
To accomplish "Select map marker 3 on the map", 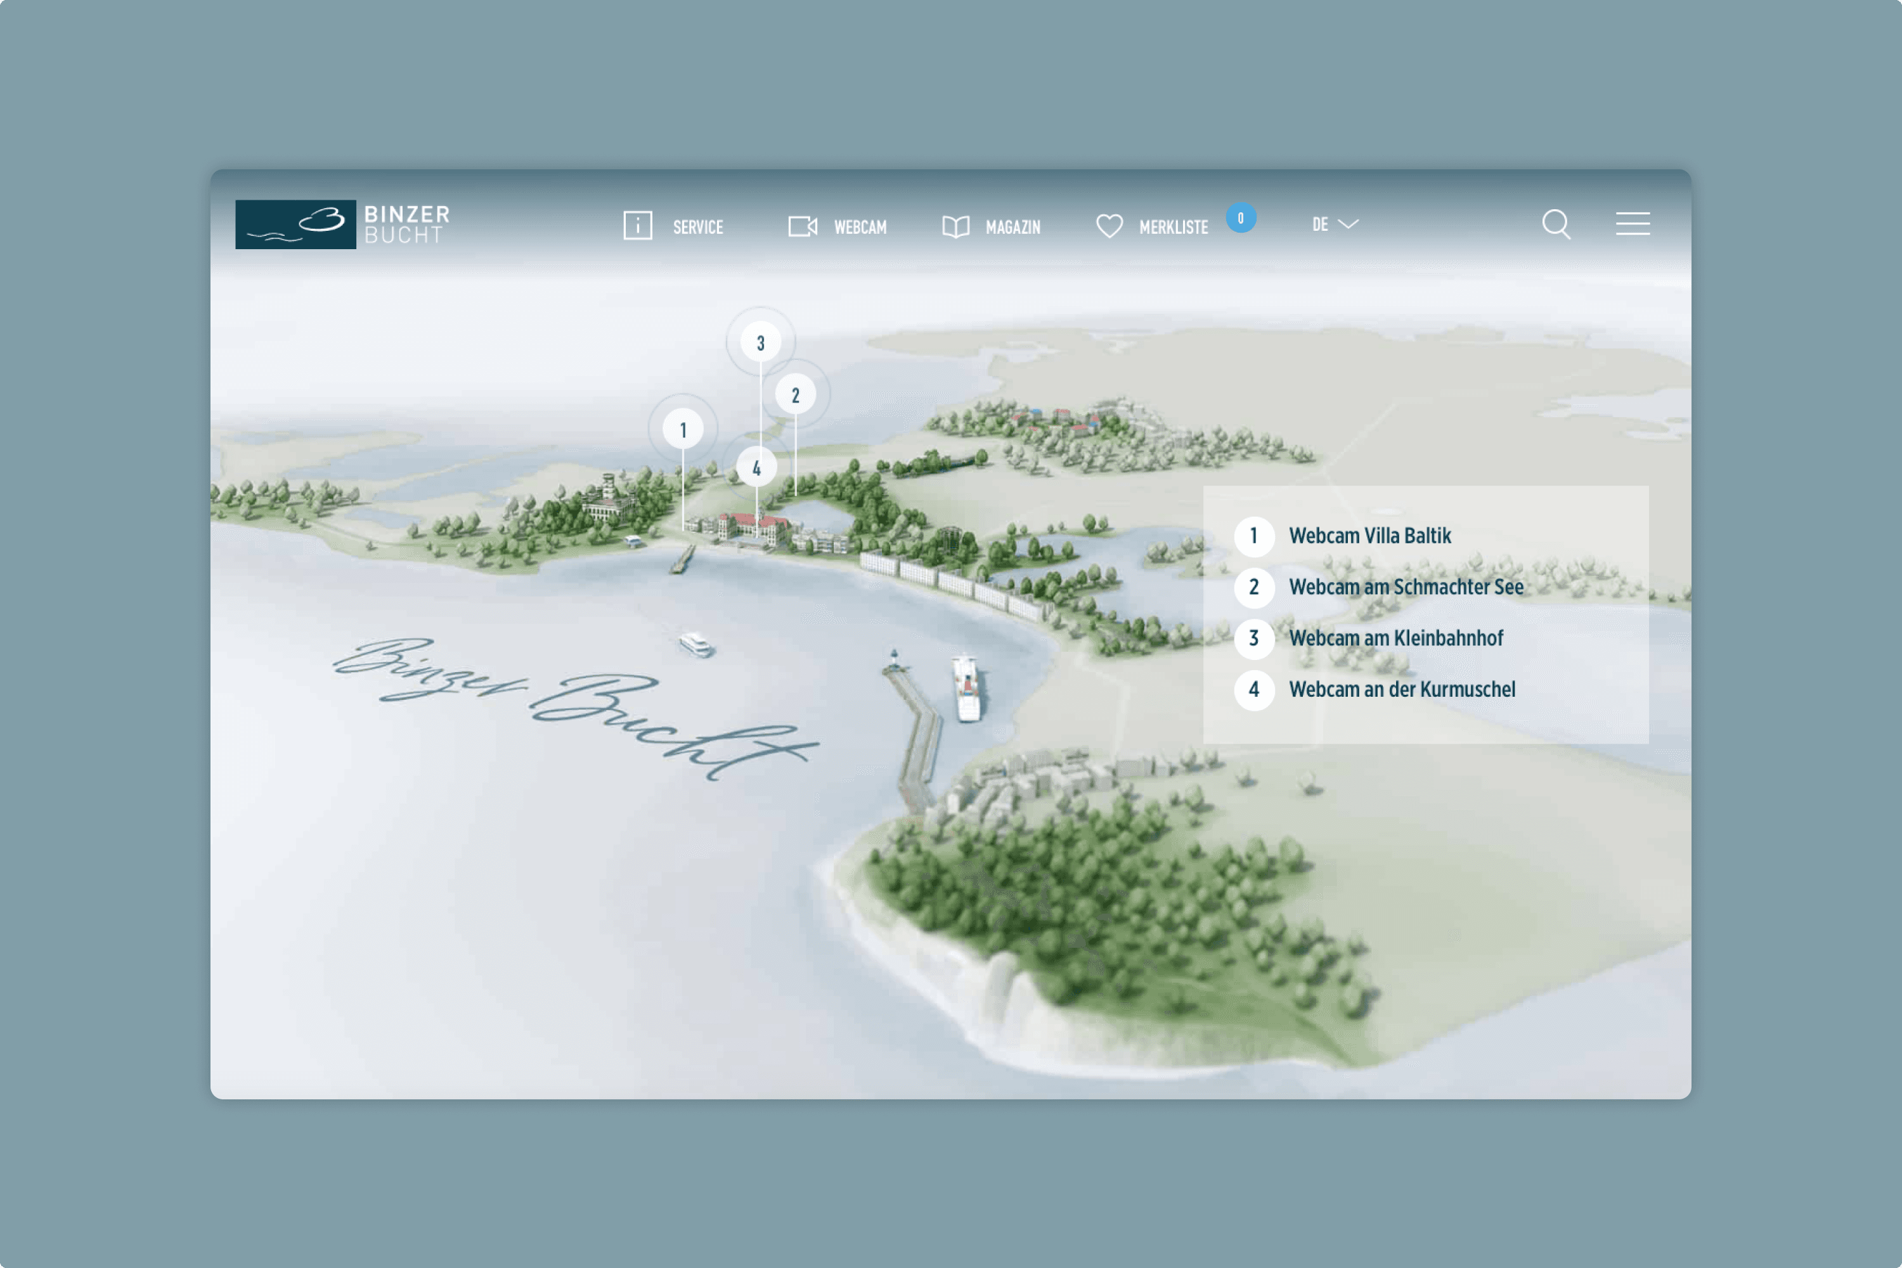I will pyautogui.click(x=760, y=340).
